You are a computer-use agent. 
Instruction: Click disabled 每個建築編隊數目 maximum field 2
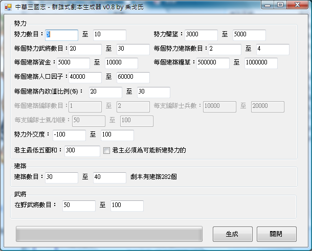pyautogui.click(x=133, y=107)
